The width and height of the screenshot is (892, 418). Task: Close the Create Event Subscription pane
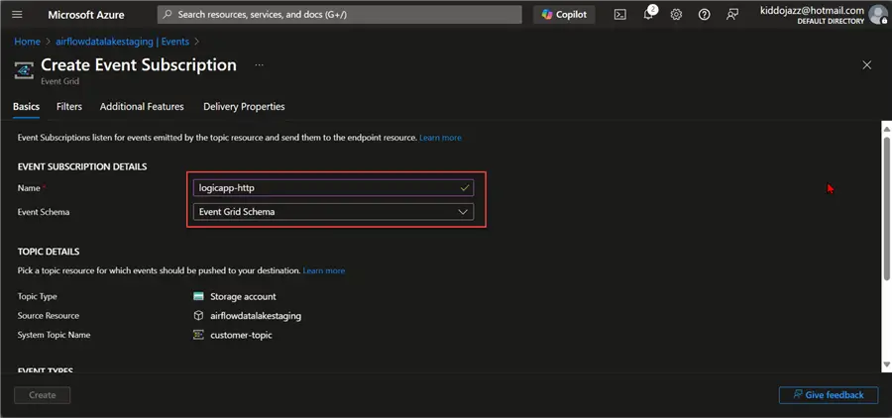pyautogui.click(x=867, y=65)
